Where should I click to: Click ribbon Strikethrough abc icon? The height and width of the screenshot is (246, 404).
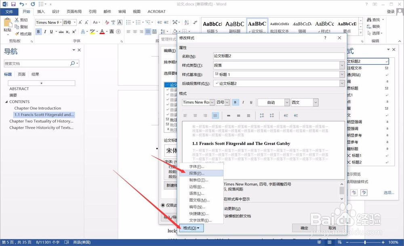61,32
